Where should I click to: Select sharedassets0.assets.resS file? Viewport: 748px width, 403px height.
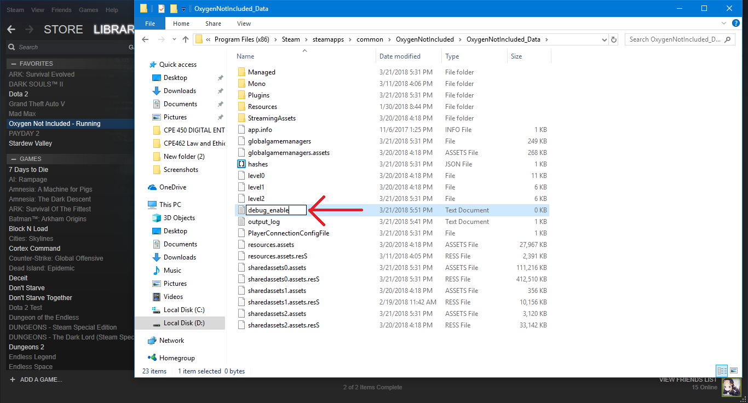pyautogui.click(x=284, y=279)
